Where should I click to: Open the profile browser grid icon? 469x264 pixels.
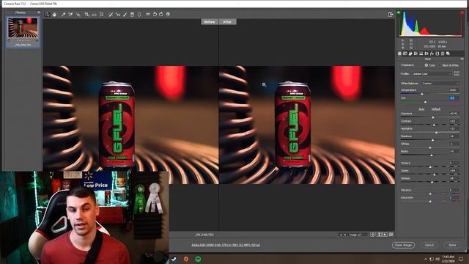pyautogui.click(x=457, y=73)
